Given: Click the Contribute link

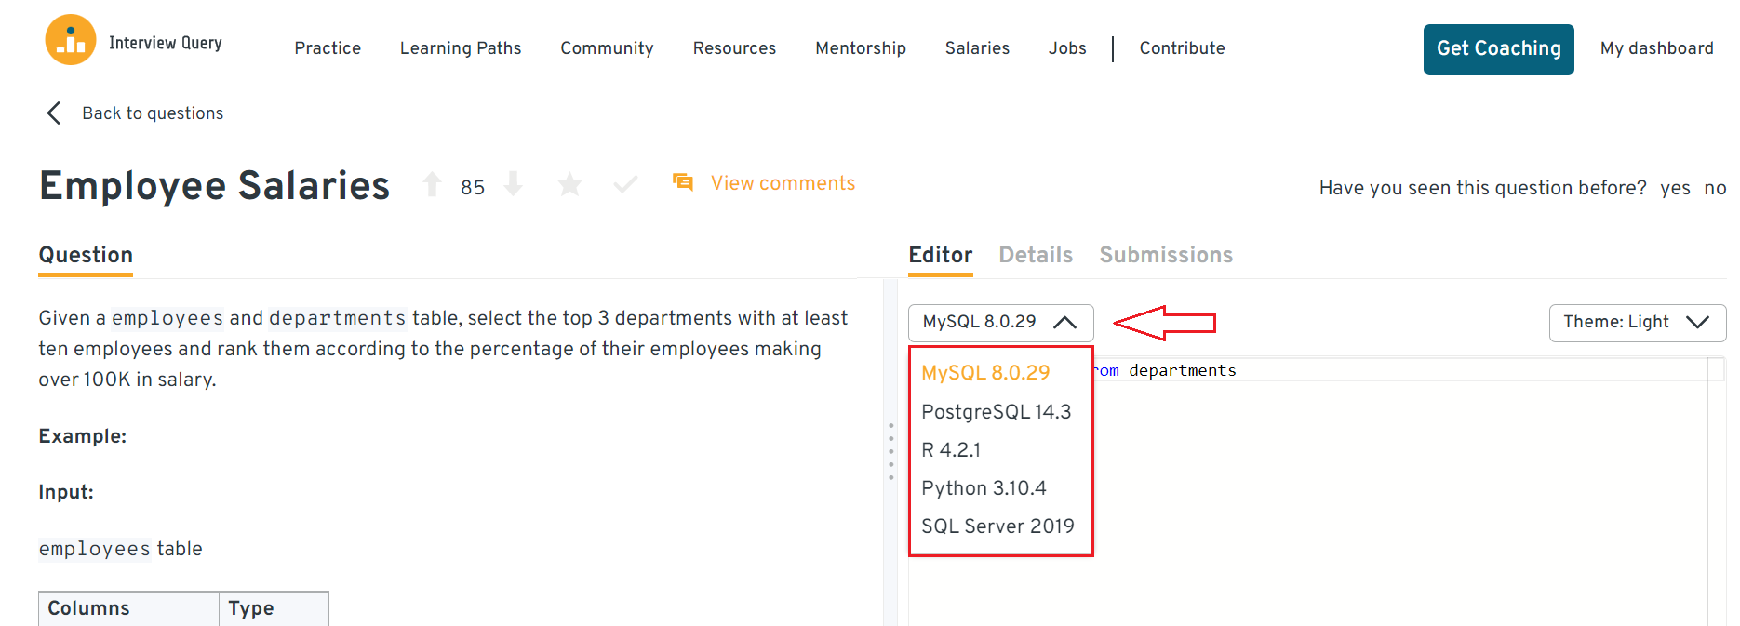Looking at the screenshot, I should [x=1182, y=48].
